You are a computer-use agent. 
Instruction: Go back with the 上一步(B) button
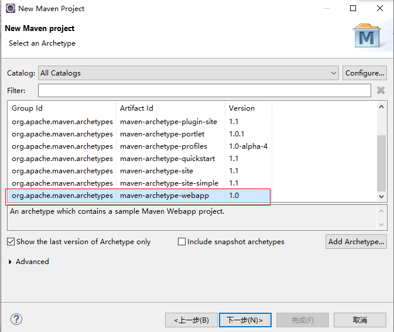pos(191,320)
